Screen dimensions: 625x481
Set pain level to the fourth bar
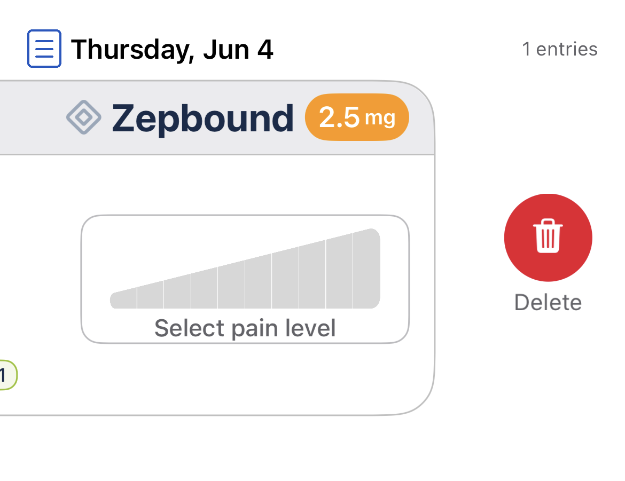pyautogui.click(x=205, y=288)
